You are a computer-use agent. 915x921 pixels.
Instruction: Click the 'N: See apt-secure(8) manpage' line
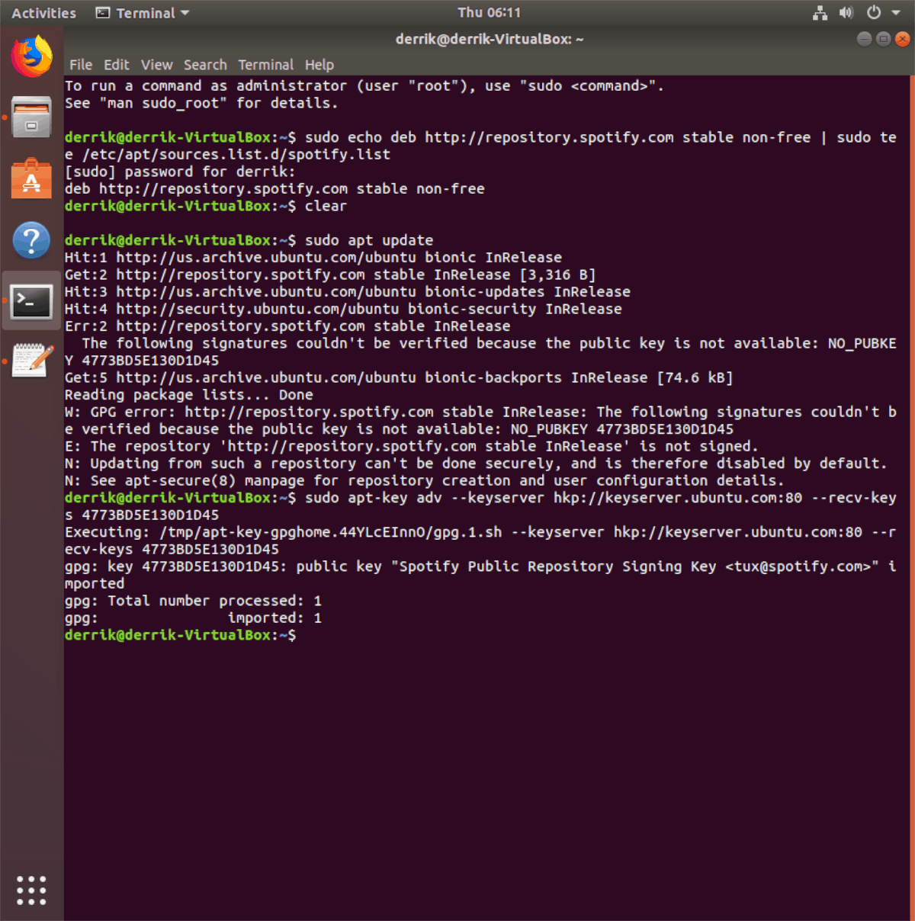click(x=425, y=480)
